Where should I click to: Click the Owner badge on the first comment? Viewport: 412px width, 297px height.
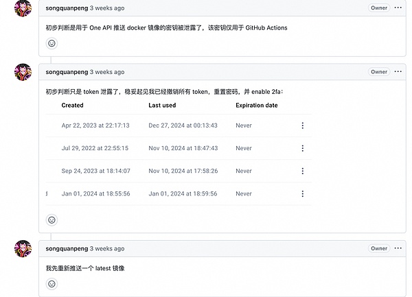(379, 8)
